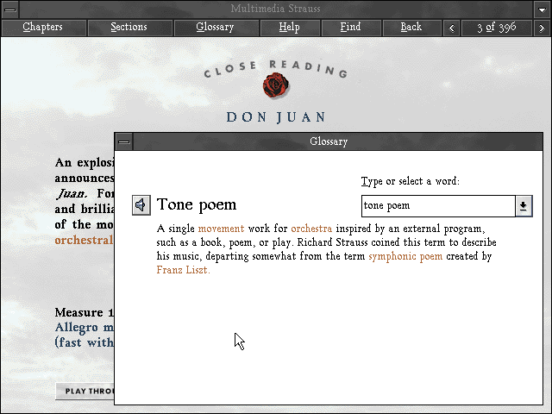Image resolution: width=552 pixels, height=414 pixels.
Task: Click the red rose emblem
Action: 276,85
